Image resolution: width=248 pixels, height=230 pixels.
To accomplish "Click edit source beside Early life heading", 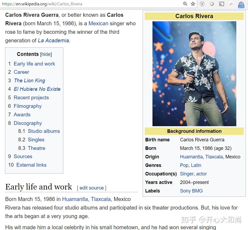I will tap(92, 188).
